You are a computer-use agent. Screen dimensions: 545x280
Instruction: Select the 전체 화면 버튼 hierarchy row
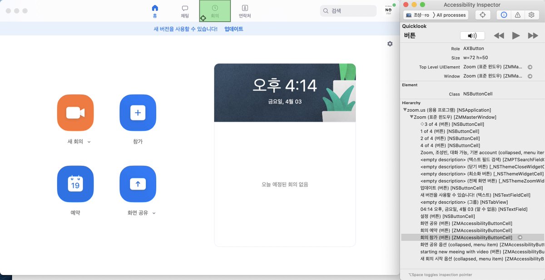click(x=473, y=181)
